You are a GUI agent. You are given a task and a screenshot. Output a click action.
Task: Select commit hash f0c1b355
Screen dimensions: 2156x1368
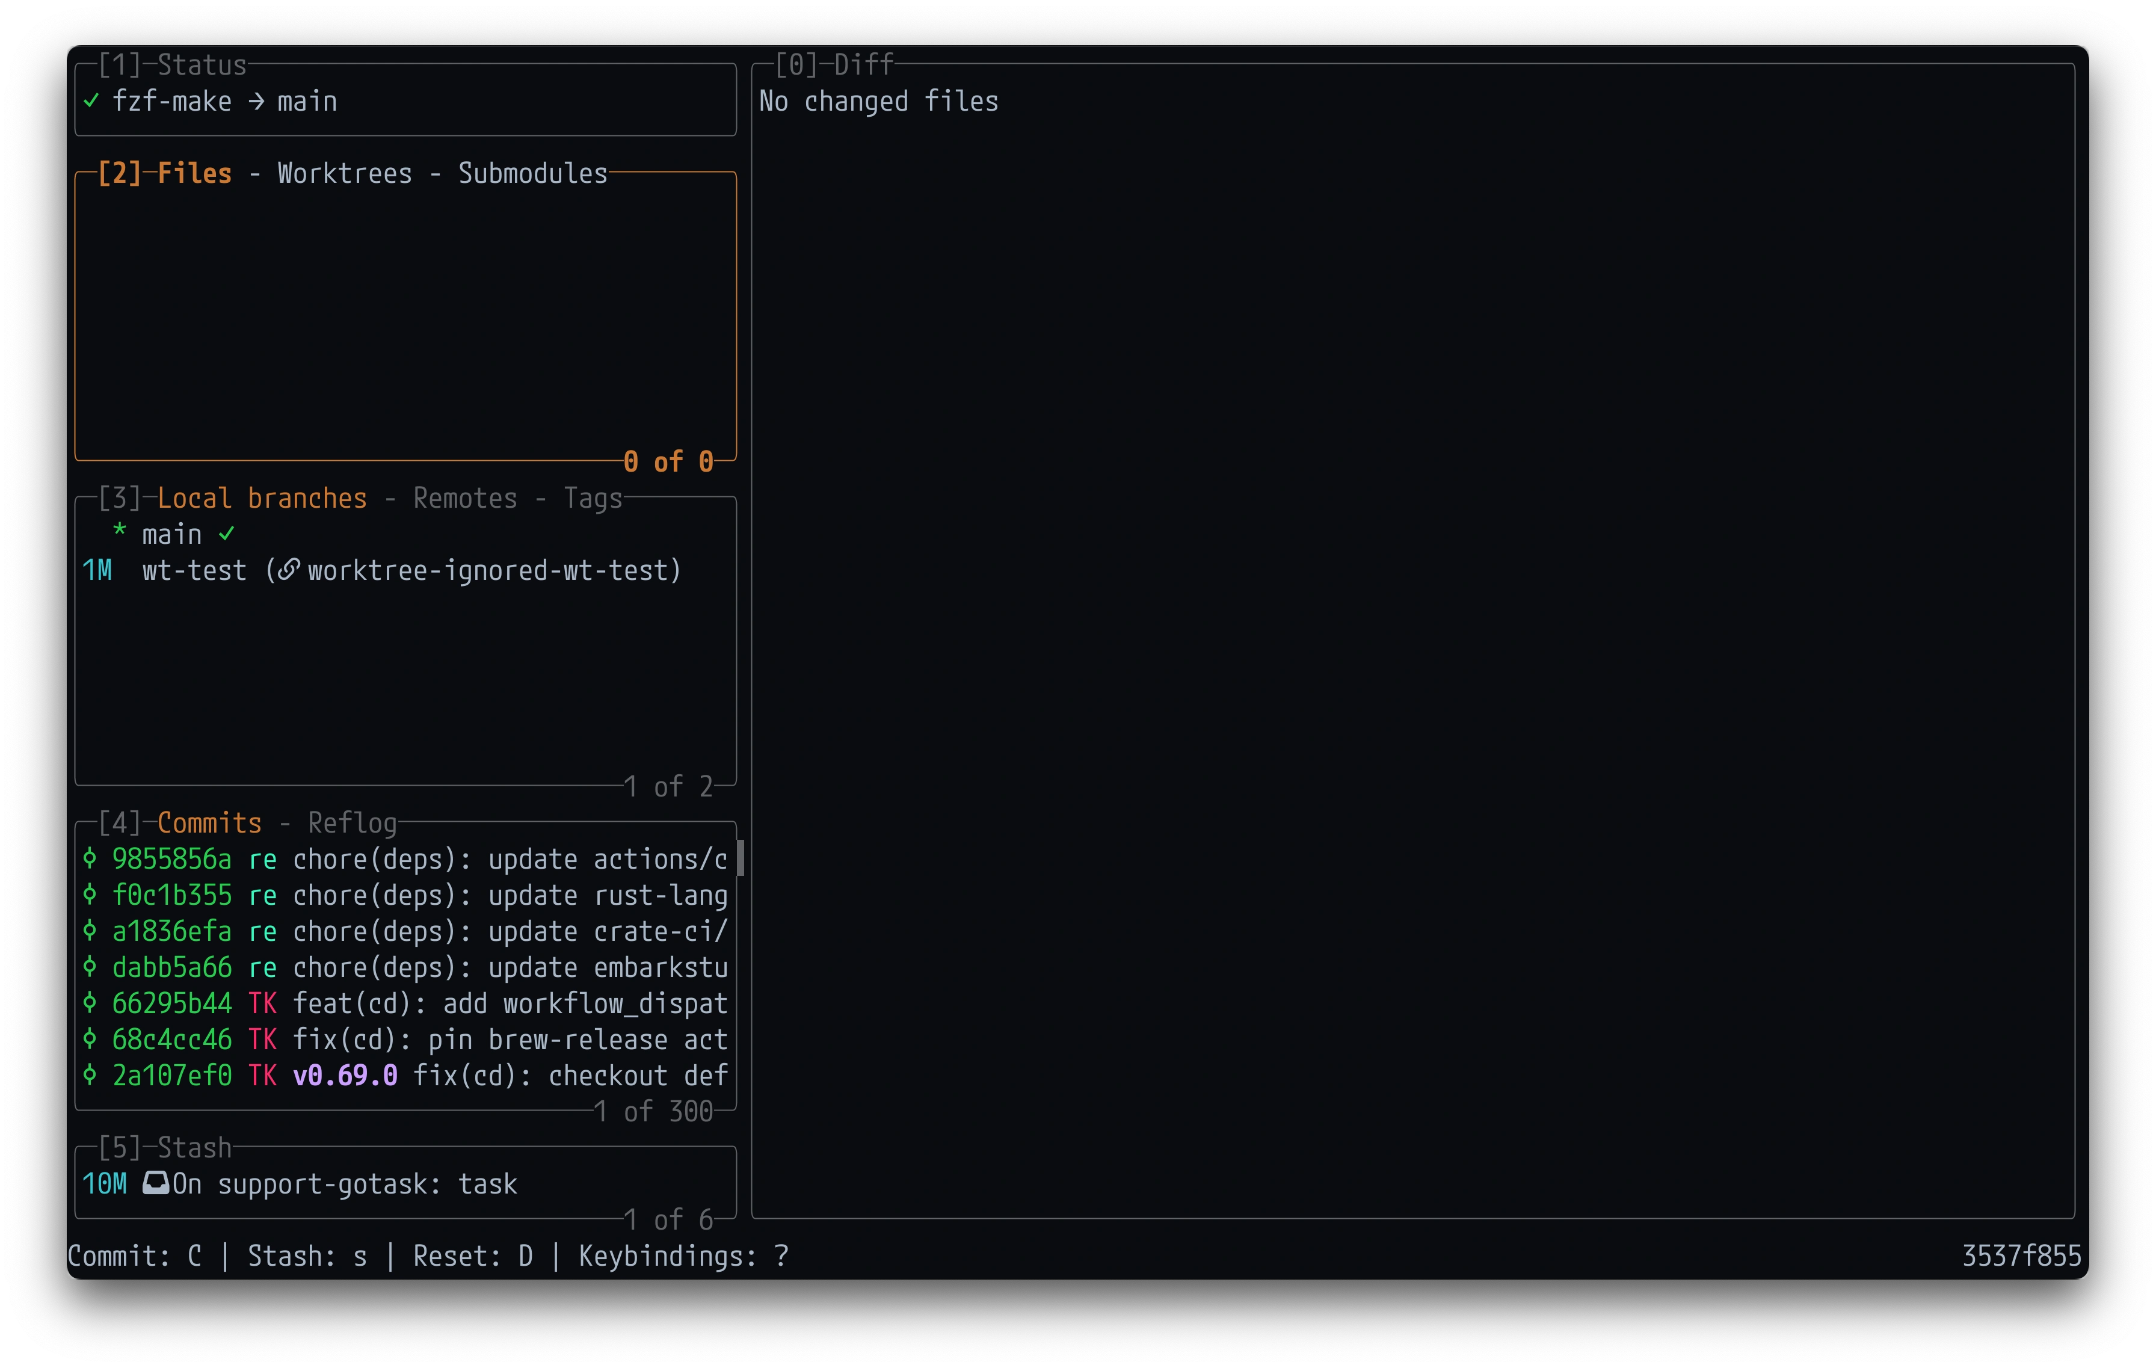(171, 895)
